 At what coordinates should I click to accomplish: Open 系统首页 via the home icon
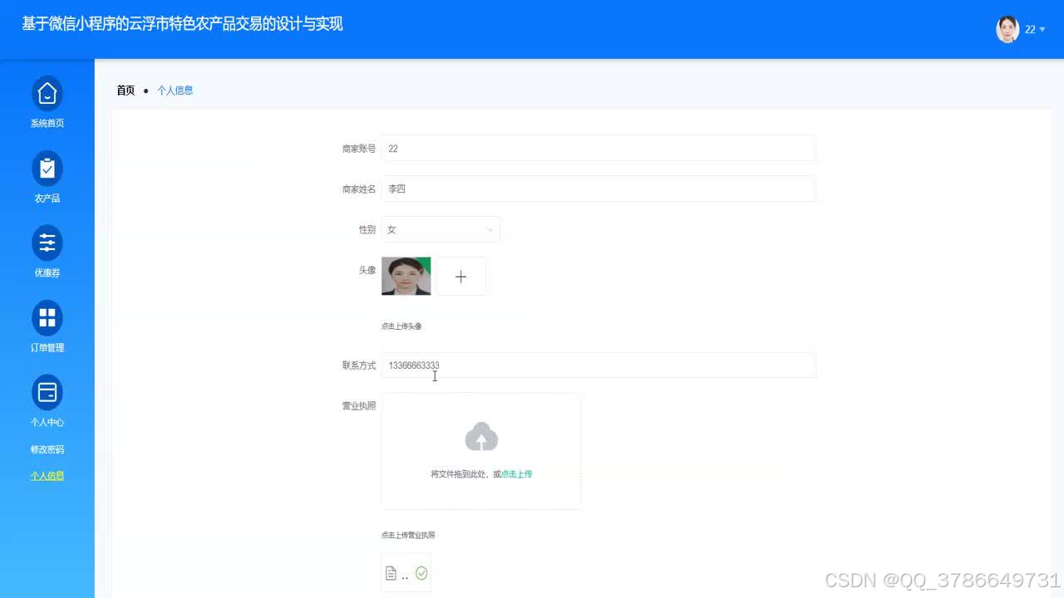coord(47,94)
